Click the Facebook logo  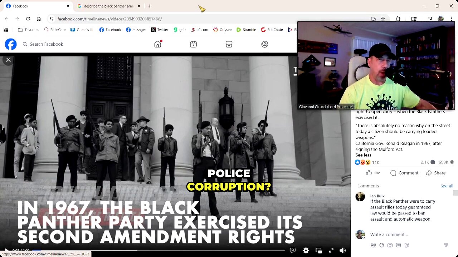11,44
